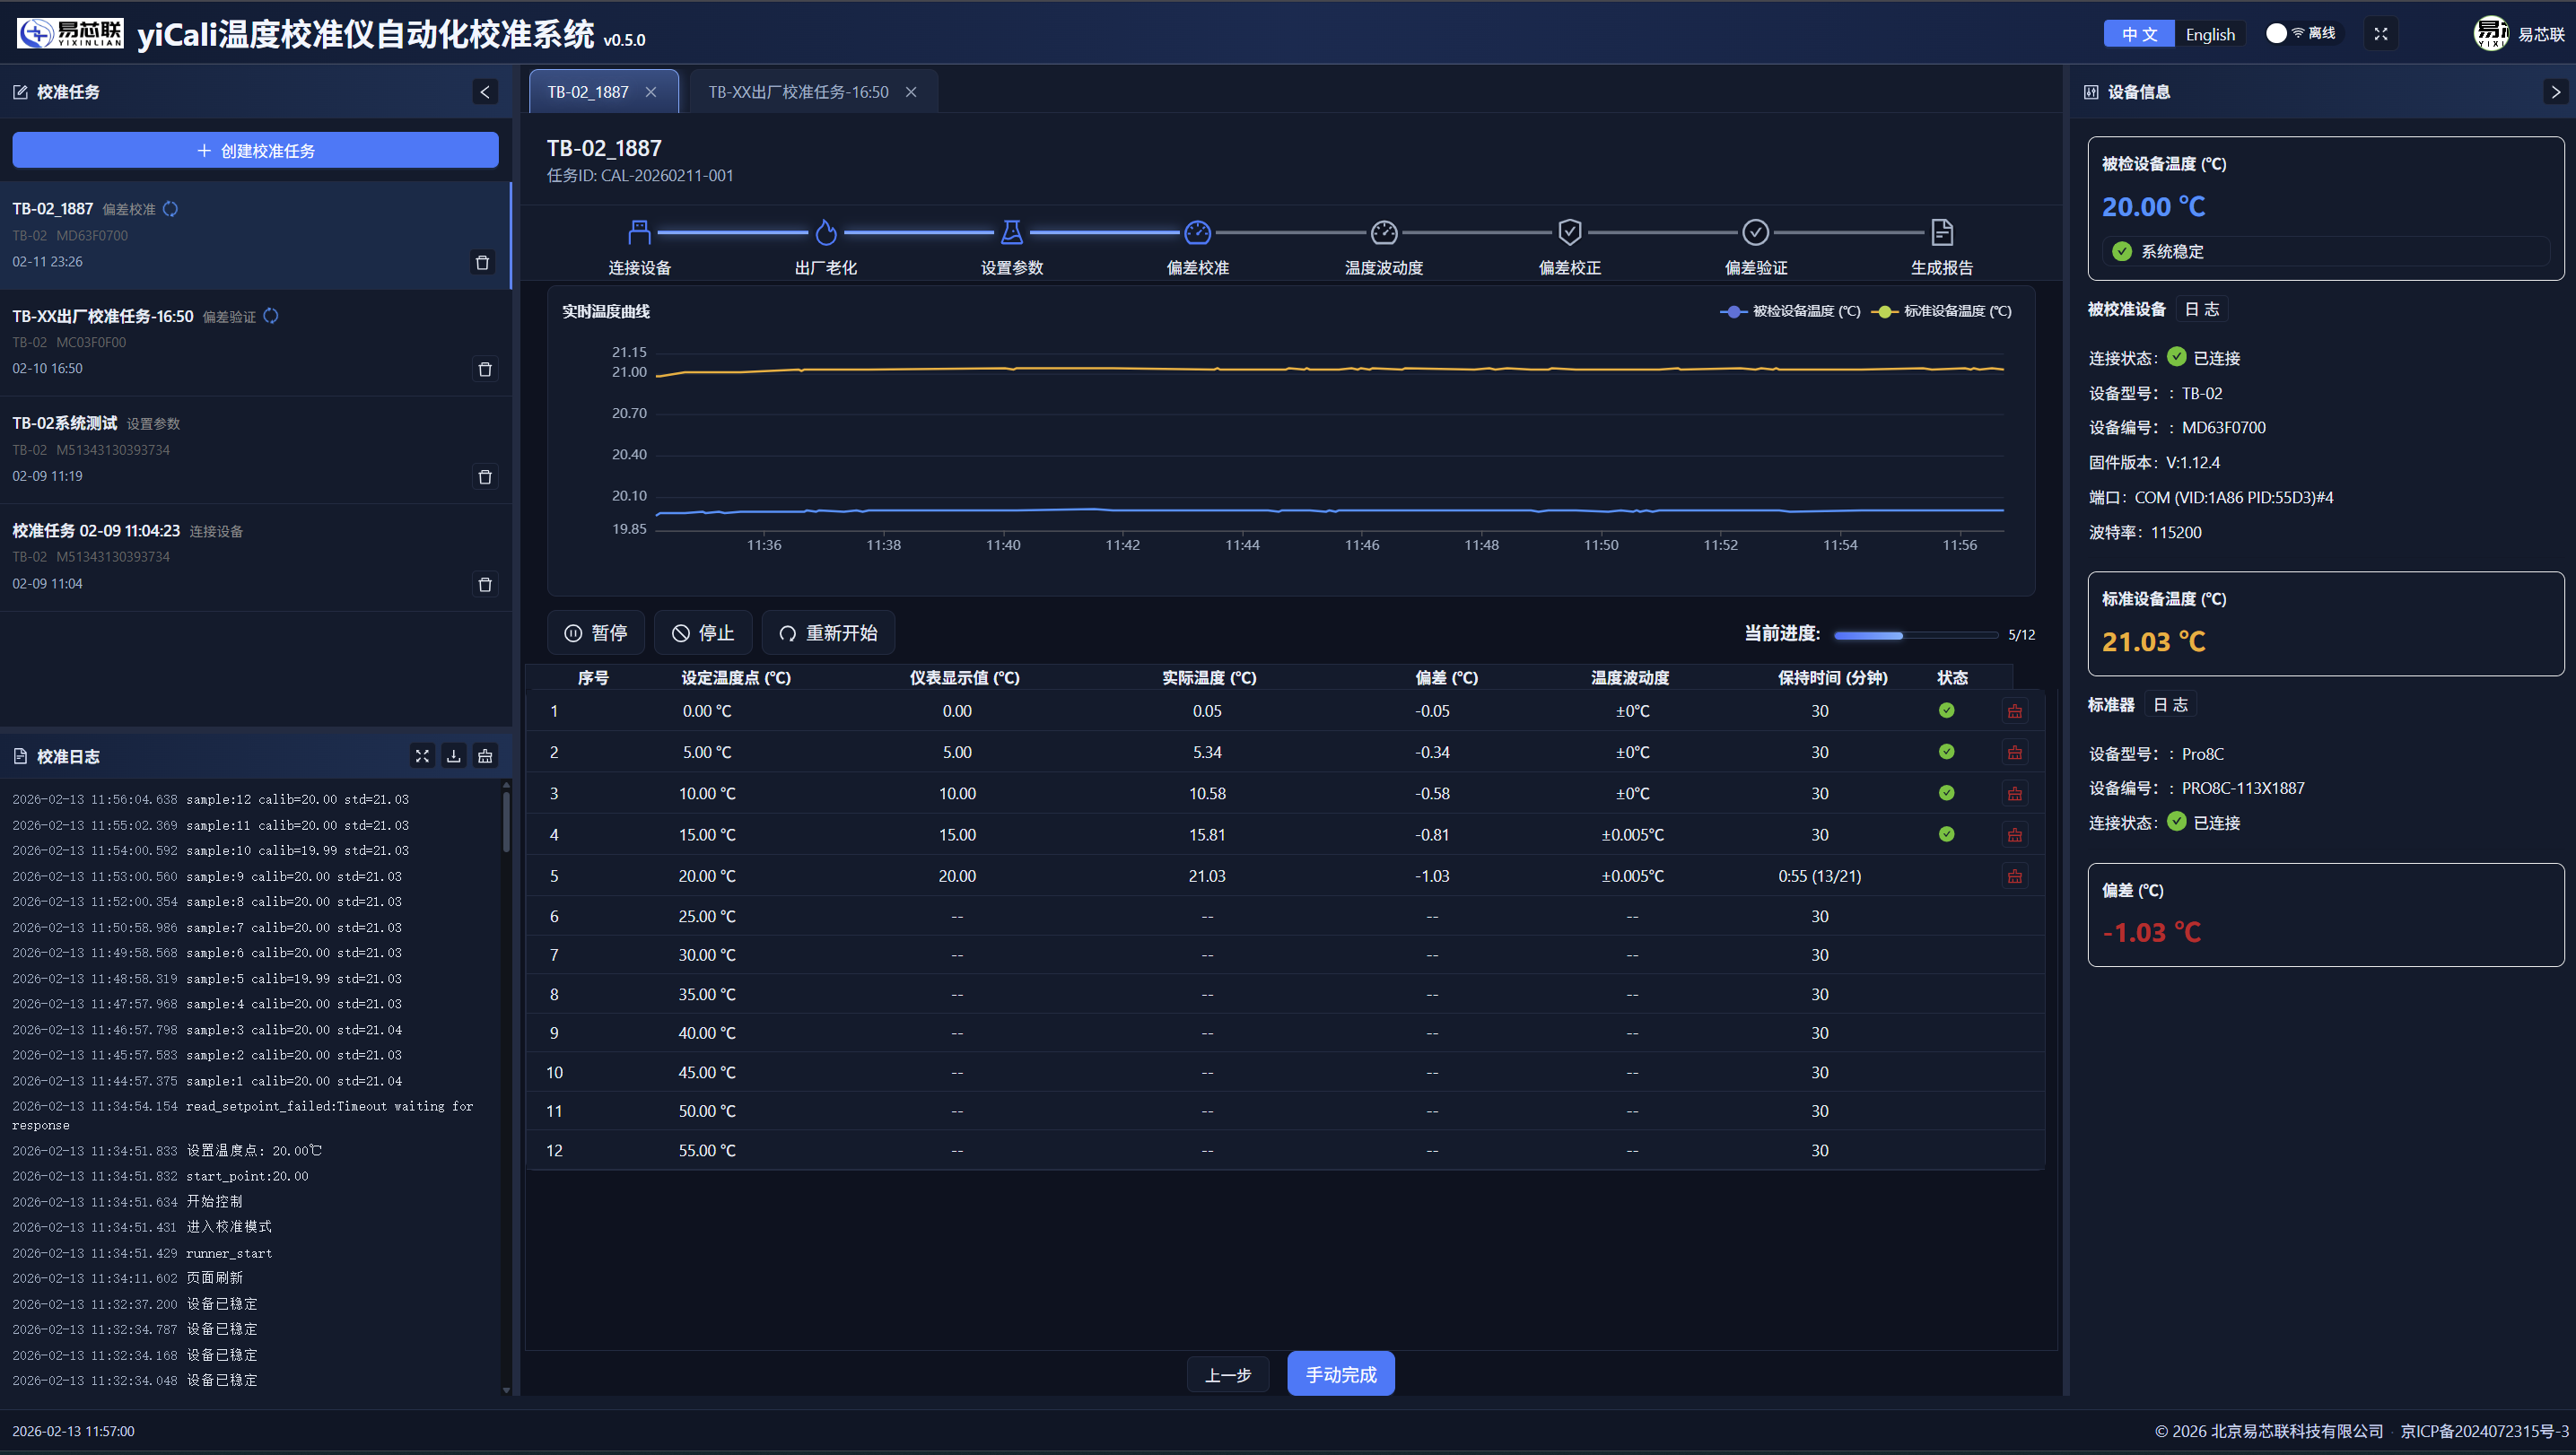Click the 偏差校准 gauge step icon
This screenshot has width=2576, height=1455.
(1198, 232)
